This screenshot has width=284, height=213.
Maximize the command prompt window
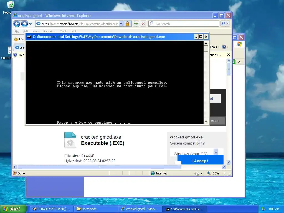coord(201,37)
